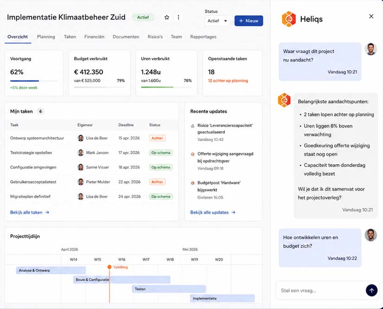Open the Risico's tab
Screen dimensions: 383x309
point(155,37)
